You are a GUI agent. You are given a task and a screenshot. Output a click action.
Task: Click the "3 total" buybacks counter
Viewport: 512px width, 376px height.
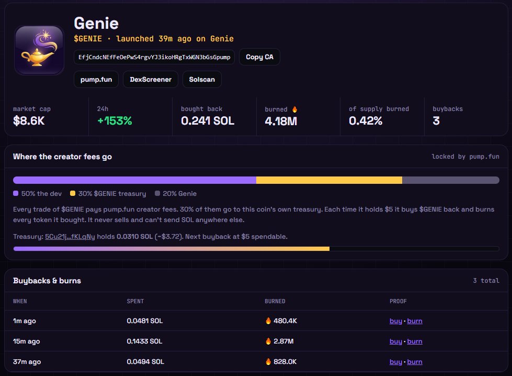pos(486,281)
